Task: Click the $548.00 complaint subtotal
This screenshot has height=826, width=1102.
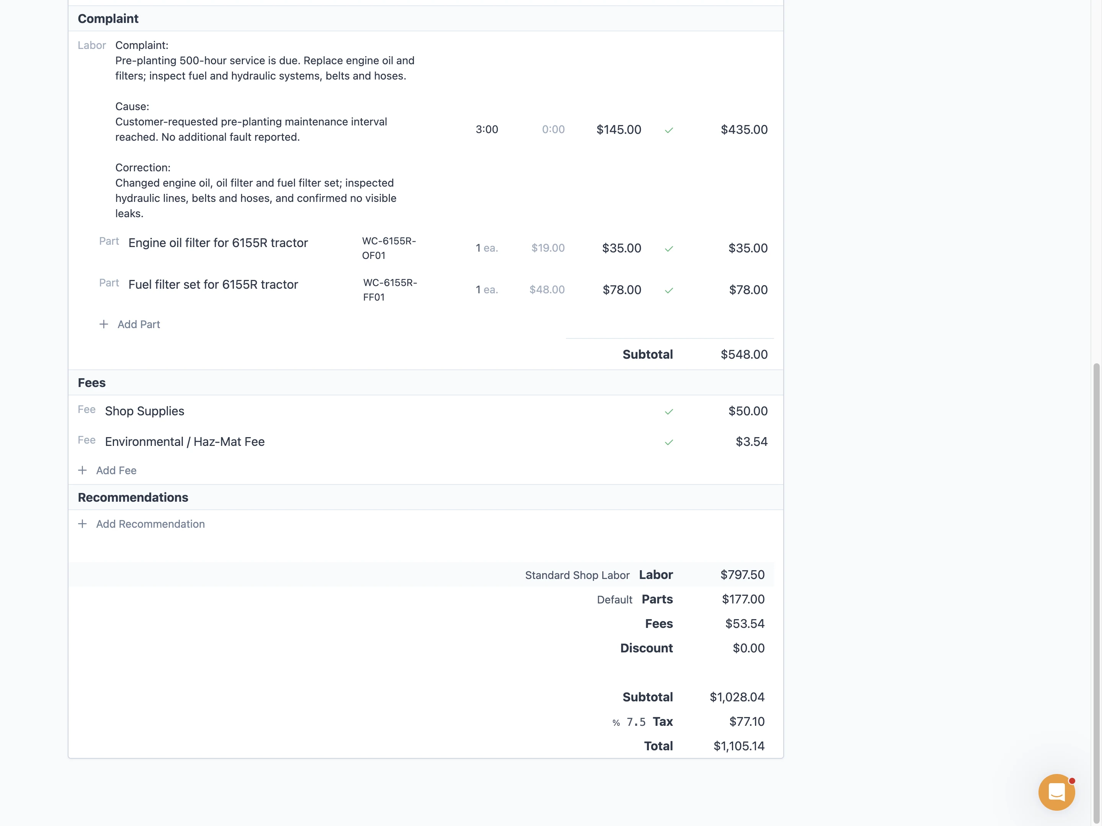Action: coord(744,354)
